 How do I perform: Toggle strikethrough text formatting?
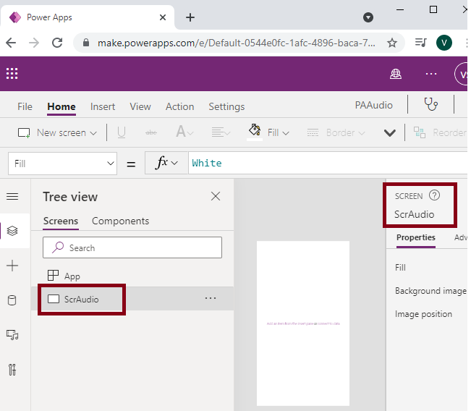pyautogui.click(x=151, y=132)
